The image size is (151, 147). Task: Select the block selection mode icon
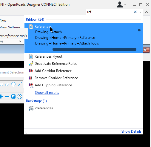[1, 84]
